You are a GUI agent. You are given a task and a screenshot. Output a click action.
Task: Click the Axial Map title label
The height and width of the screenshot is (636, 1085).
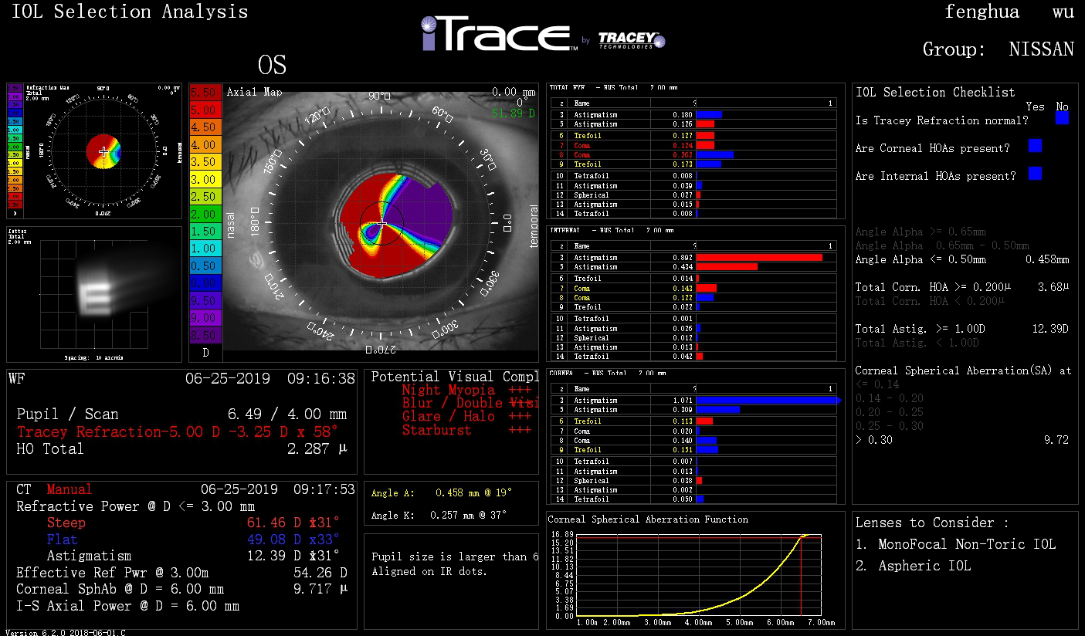[x=254, y=92]
